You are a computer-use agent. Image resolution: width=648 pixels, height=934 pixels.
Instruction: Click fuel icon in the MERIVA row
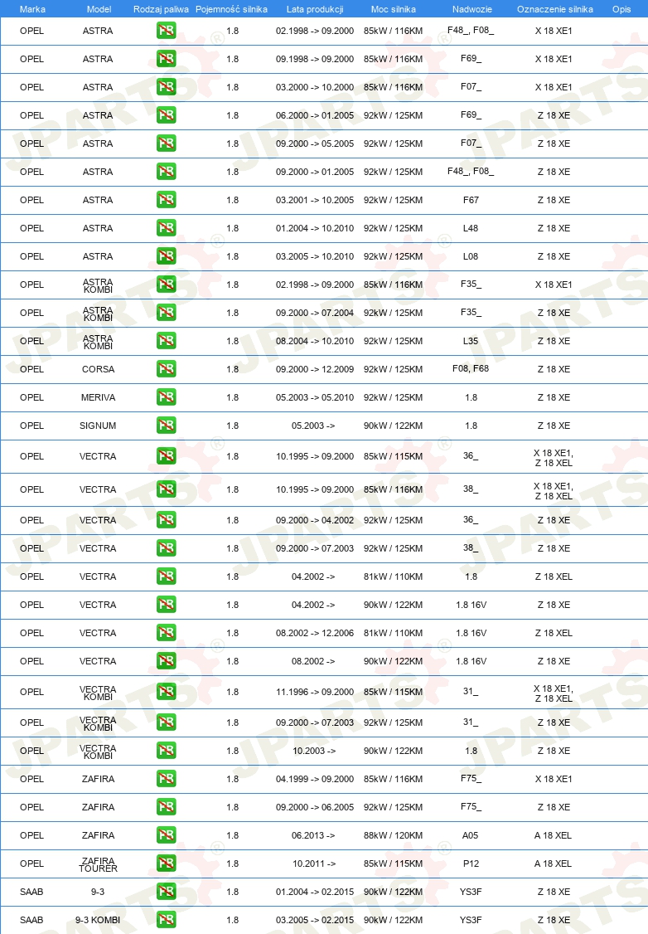(x=166, y=396)
